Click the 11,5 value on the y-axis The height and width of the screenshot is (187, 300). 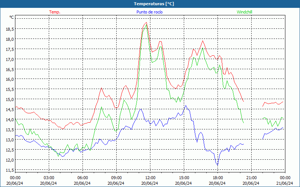point(10,170)
